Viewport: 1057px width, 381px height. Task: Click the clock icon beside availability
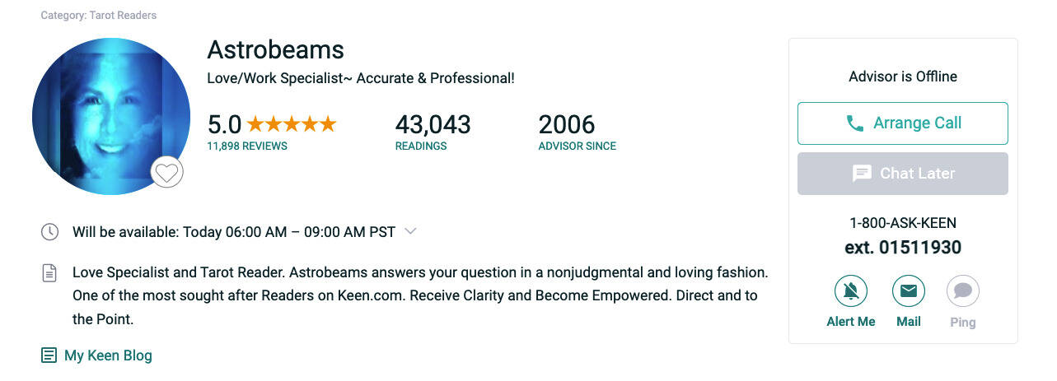coord(50,232)
